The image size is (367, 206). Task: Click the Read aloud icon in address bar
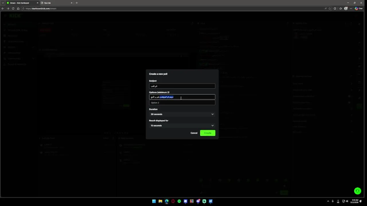click(326, 9)
